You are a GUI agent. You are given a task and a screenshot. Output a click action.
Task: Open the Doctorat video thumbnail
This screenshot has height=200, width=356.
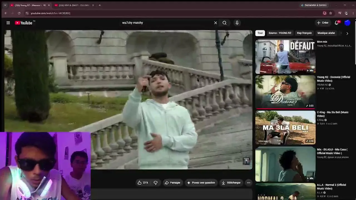[285, 92]
